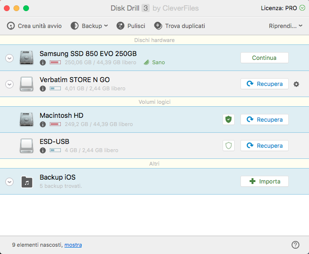This screenshot has height=254, width=309.
Task: Click the Macintosh HD disk icon
Action: click(x=27, y=119)
